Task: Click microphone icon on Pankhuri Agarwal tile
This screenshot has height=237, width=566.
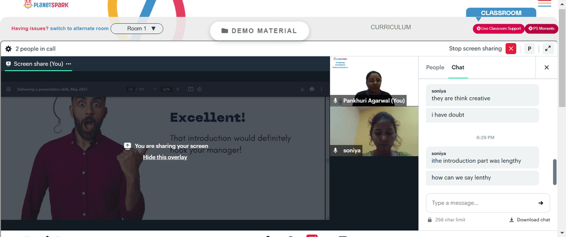Action: pos(335,101)
